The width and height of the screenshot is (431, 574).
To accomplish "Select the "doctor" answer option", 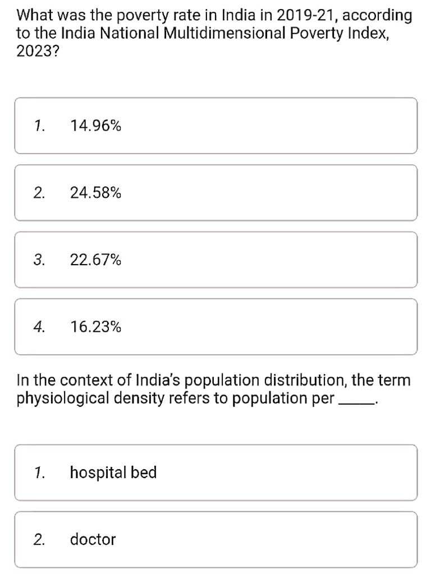I will (215, 539).
